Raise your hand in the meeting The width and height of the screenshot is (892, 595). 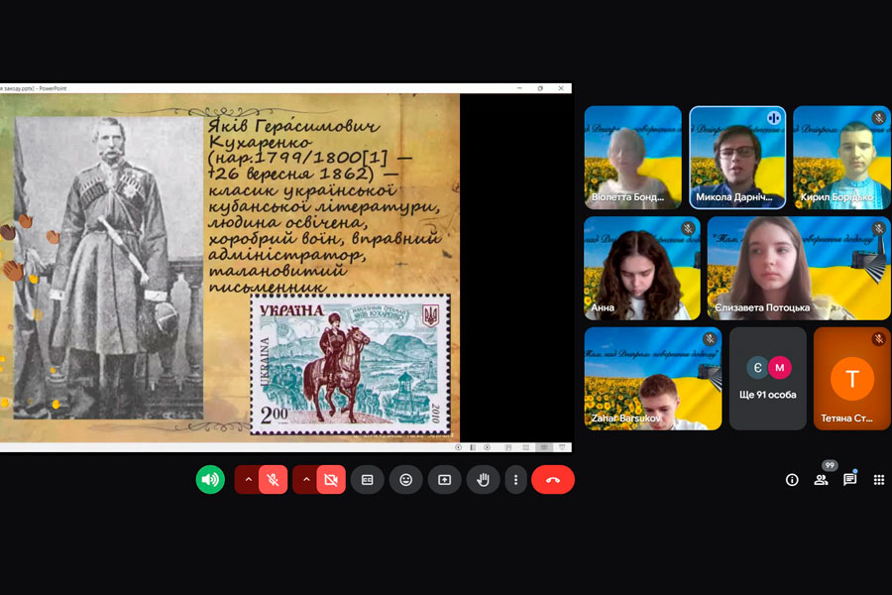coord(483,479)
